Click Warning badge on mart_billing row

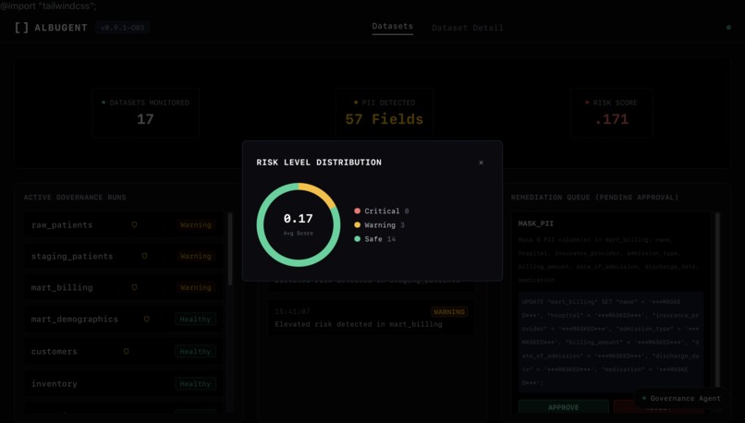coord(195,287)
